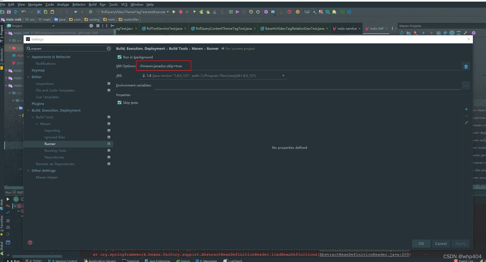Open the Navigate menu
Image resolution: width=486 pixels, height=262 pixels.
pyautogui.click(x=35, y=4)
